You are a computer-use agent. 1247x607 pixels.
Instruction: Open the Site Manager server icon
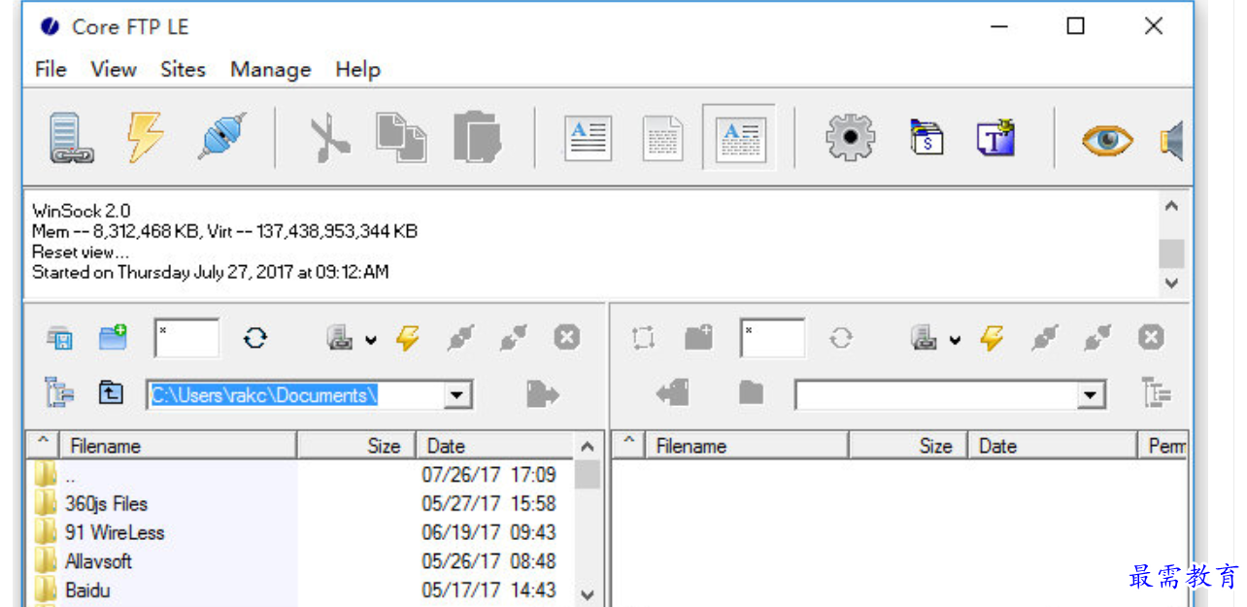72,139
